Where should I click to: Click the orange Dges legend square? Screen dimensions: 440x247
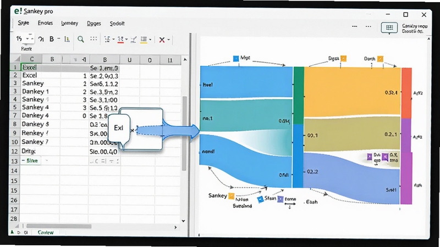[x=343, y=58]
